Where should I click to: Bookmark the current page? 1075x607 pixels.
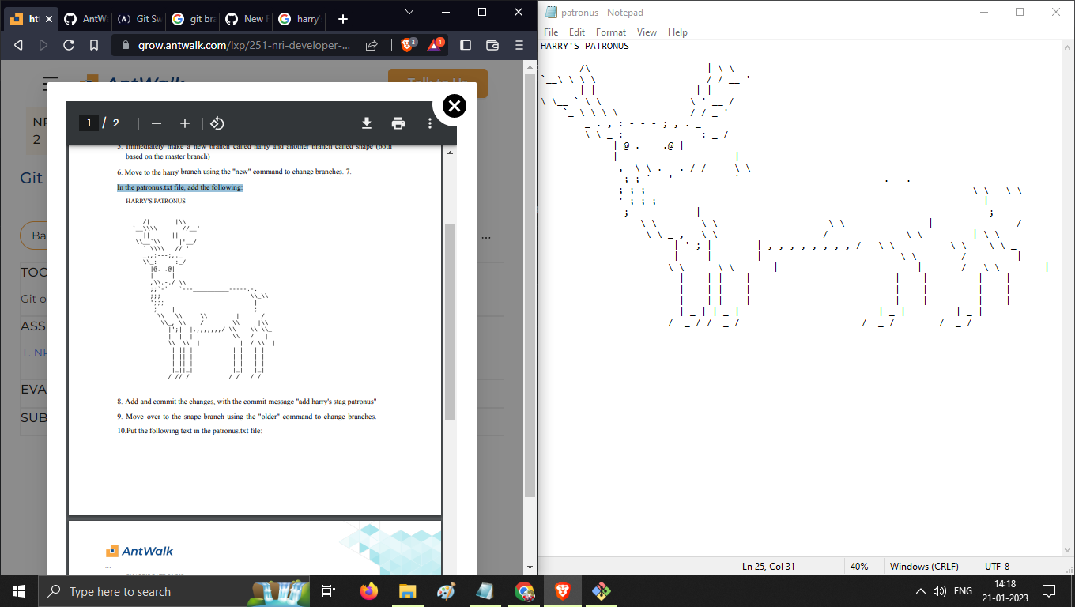(94, 45)
